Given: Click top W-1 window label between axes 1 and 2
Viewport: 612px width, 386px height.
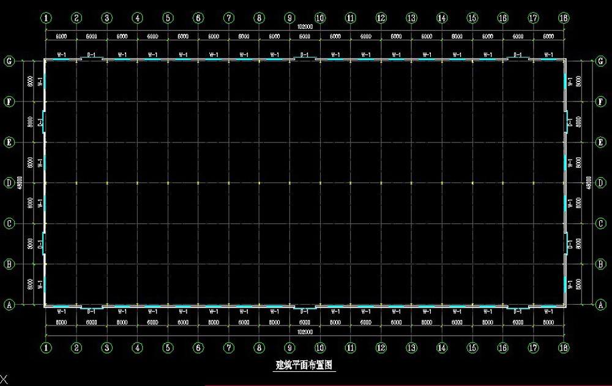Looking at the screenshot, I should click(x=61, y=55).
